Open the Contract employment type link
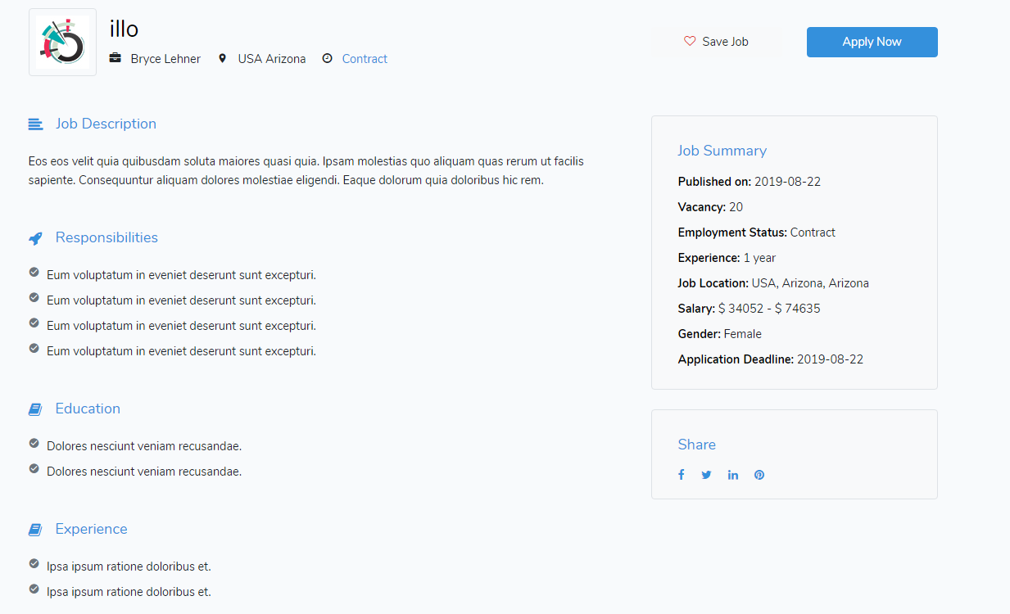 coord(365,58)
